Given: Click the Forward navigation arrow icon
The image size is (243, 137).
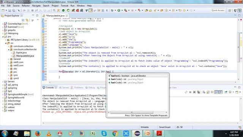Looking at the screenshot, I should tap(191, 10).
